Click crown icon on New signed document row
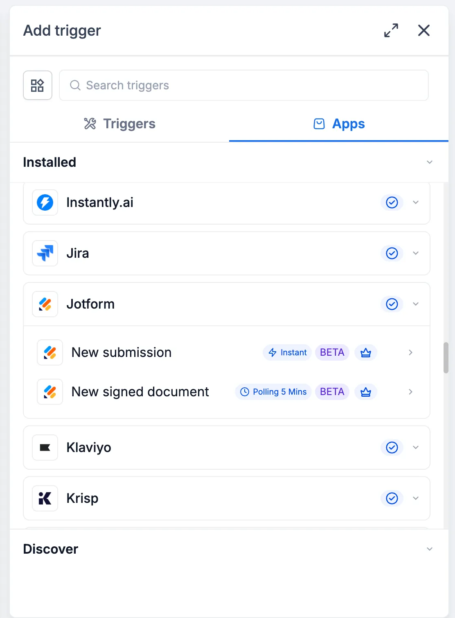The height and width of the screenshot is (618, 455). click(x=366, y=392)
